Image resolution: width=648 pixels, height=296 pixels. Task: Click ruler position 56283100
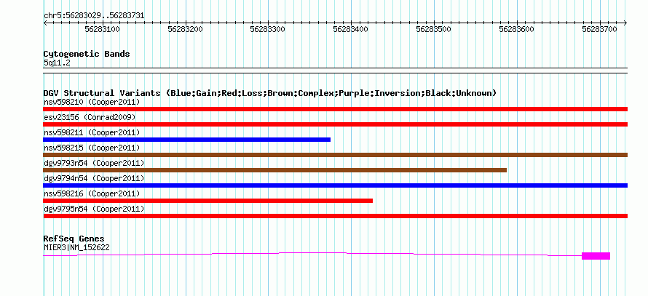102,29
